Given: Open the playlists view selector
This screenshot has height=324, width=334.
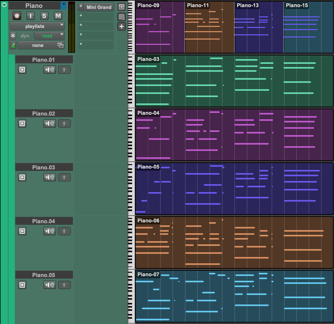Looking at the screenshot, I should tap(37, 26).
